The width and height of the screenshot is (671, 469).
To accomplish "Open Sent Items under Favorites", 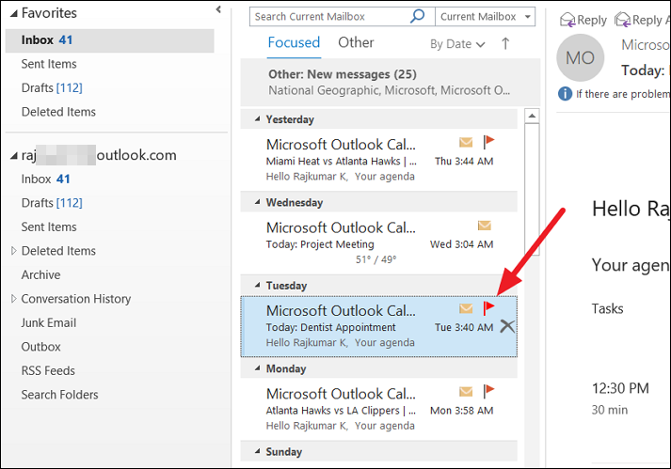I will pyautogui.click(x=49, y=64).
